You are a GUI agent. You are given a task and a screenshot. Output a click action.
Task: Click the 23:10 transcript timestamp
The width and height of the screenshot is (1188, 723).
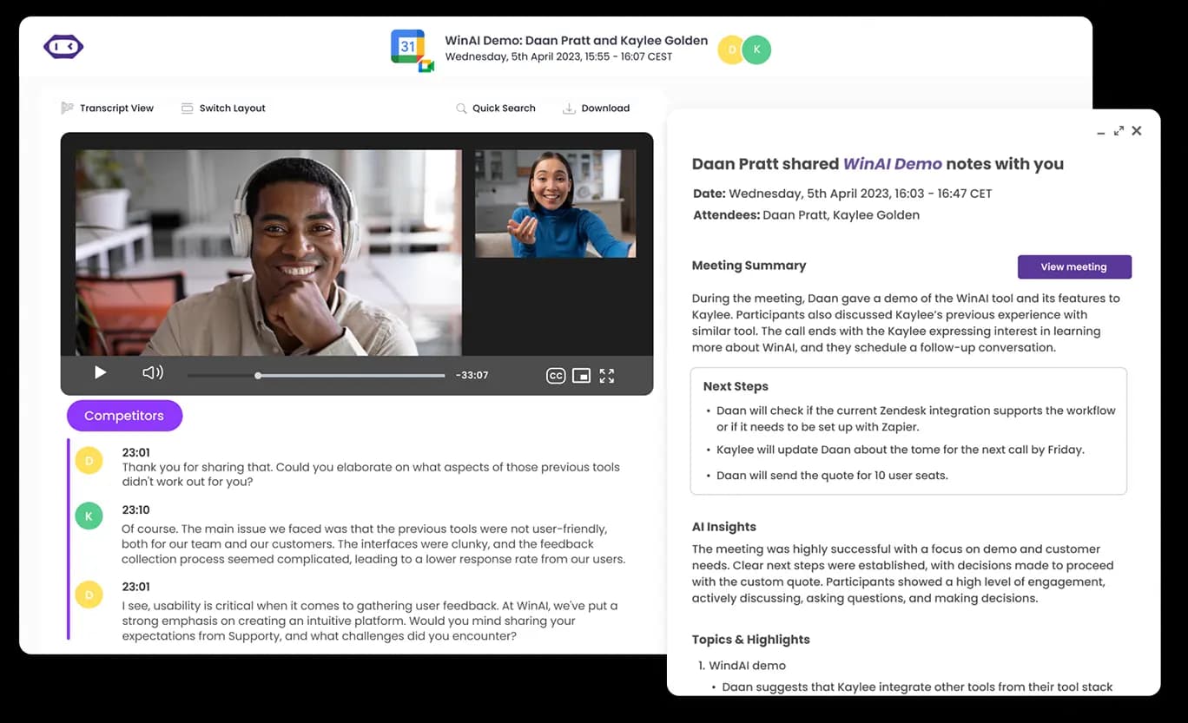pyautogui.click(x=136, y=510)
